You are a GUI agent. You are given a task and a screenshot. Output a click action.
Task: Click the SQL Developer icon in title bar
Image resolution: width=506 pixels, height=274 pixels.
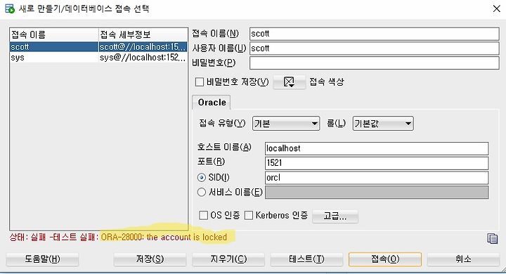(10, 8)
